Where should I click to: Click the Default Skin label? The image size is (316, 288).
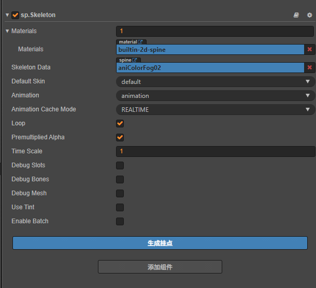28,81
